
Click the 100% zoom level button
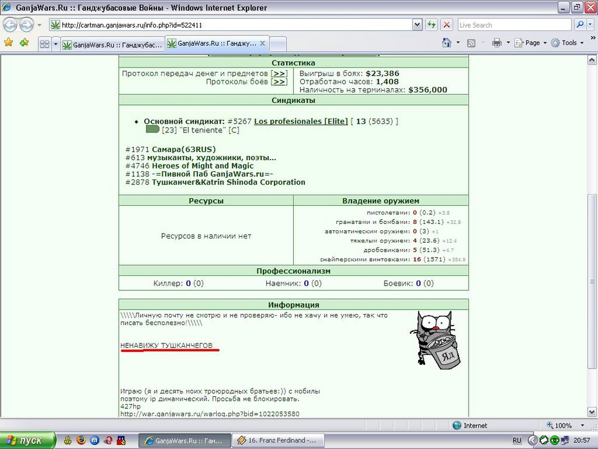559,425
